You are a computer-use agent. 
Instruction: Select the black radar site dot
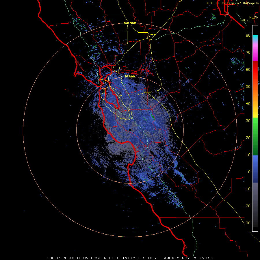pyautogui.click(x=130, y=130)
